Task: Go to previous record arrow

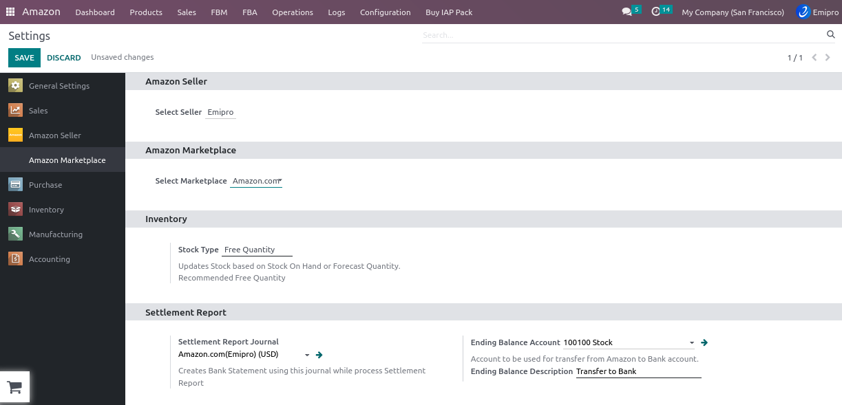Action: pyautogui.click(x=814, y=58)
